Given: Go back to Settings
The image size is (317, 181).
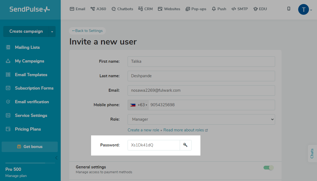Looking at the screenshot, I should point(87,31).
